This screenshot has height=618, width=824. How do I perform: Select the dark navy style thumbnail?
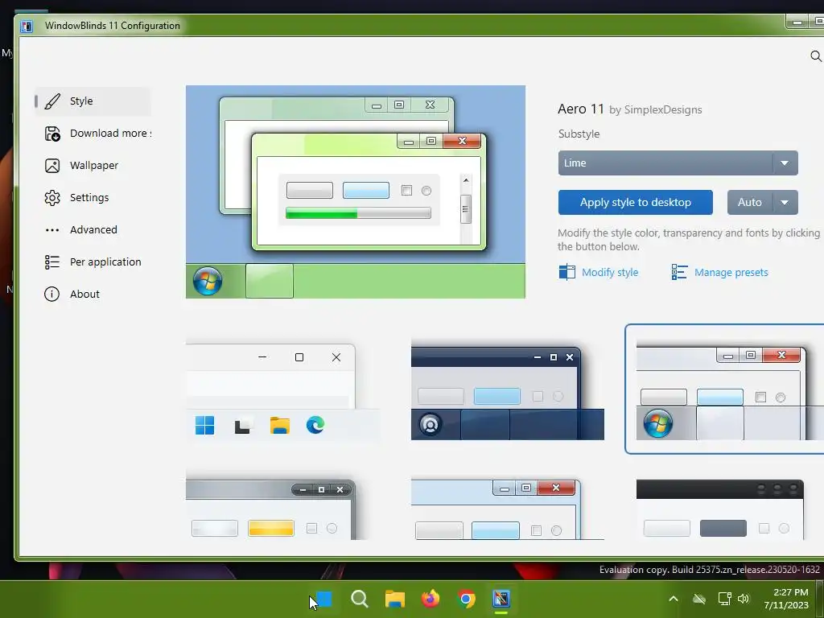coord(507,389)
